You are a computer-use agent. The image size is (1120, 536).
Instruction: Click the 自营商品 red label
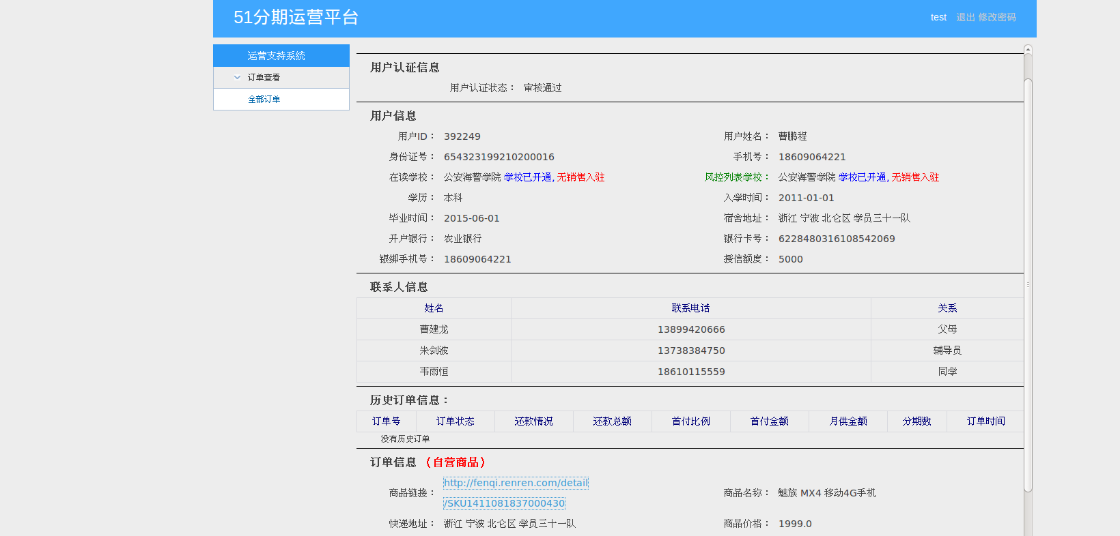click(456, 462)
